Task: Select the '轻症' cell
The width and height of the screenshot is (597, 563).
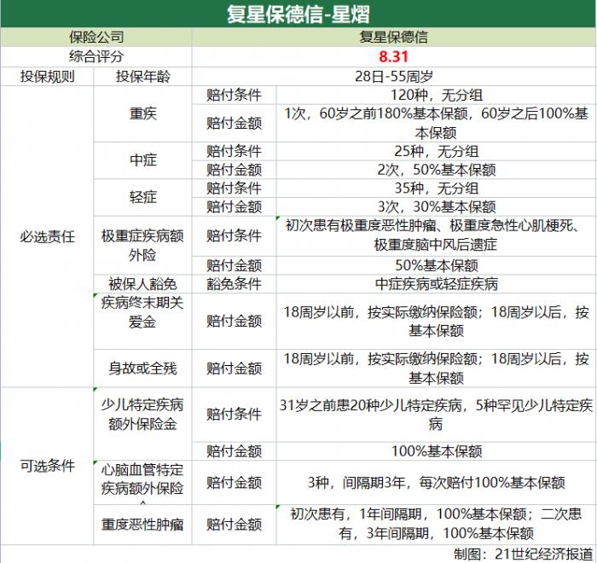Action: tap(142, 197)
